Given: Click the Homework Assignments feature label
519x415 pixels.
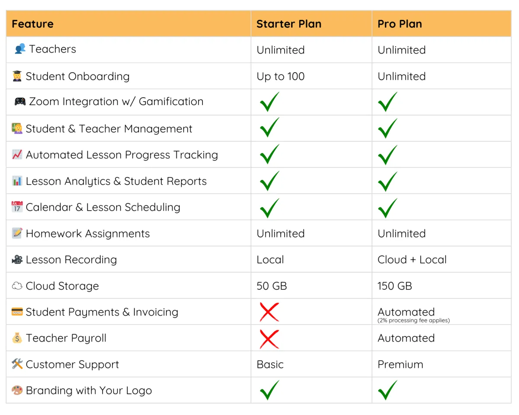Looking at the screenshot, I should click(88, 234).
